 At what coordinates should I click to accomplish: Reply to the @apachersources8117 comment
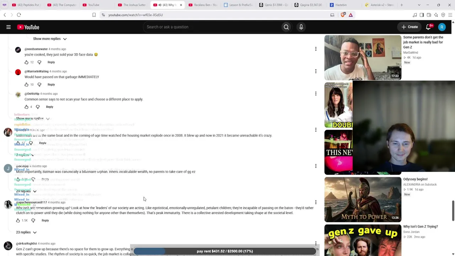click(x=45, y=220)
